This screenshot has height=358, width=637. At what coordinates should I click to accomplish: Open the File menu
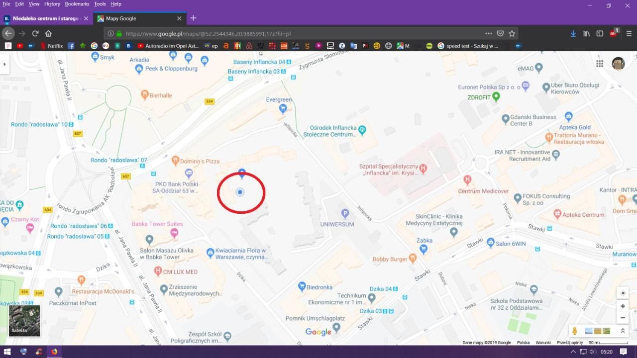tap(6, 4)
